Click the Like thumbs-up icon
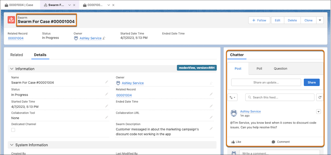 [x=233, y=142]
